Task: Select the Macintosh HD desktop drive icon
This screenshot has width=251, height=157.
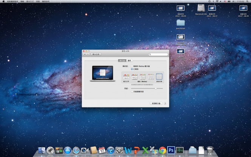Action: click(x=201, y=8)
